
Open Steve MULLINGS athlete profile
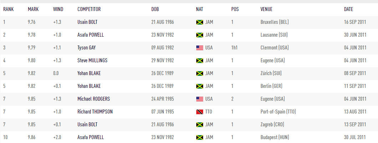tap(92, 60)
